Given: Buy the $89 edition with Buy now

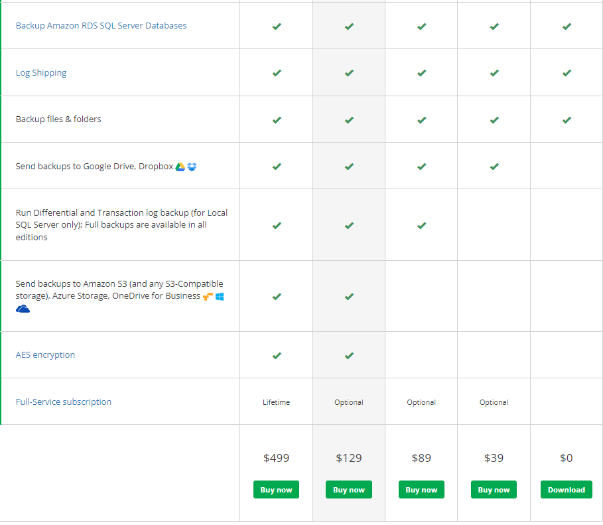Looking at the screenshot, I should coord(421,490).
